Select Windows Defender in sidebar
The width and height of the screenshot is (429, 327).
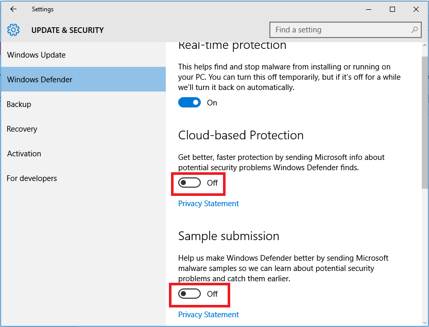click(83, 80)
